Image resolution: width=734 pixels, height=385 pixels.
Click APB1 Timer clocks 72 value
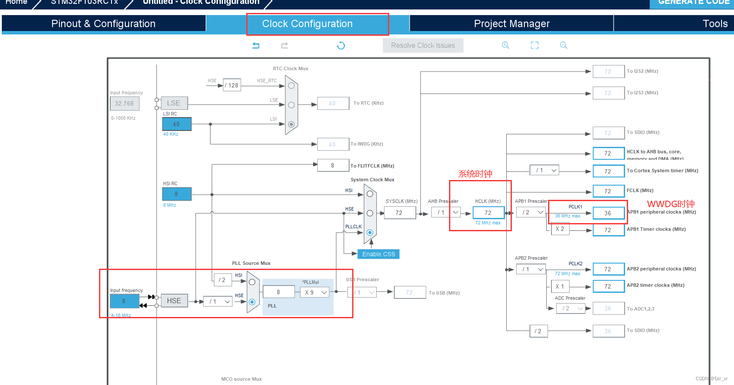pos(608,230)
